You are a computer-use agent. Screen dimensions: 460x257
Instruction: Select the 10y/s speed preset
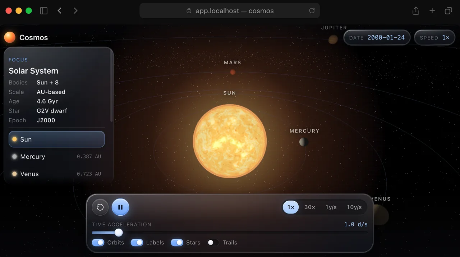tap(354, 207)
